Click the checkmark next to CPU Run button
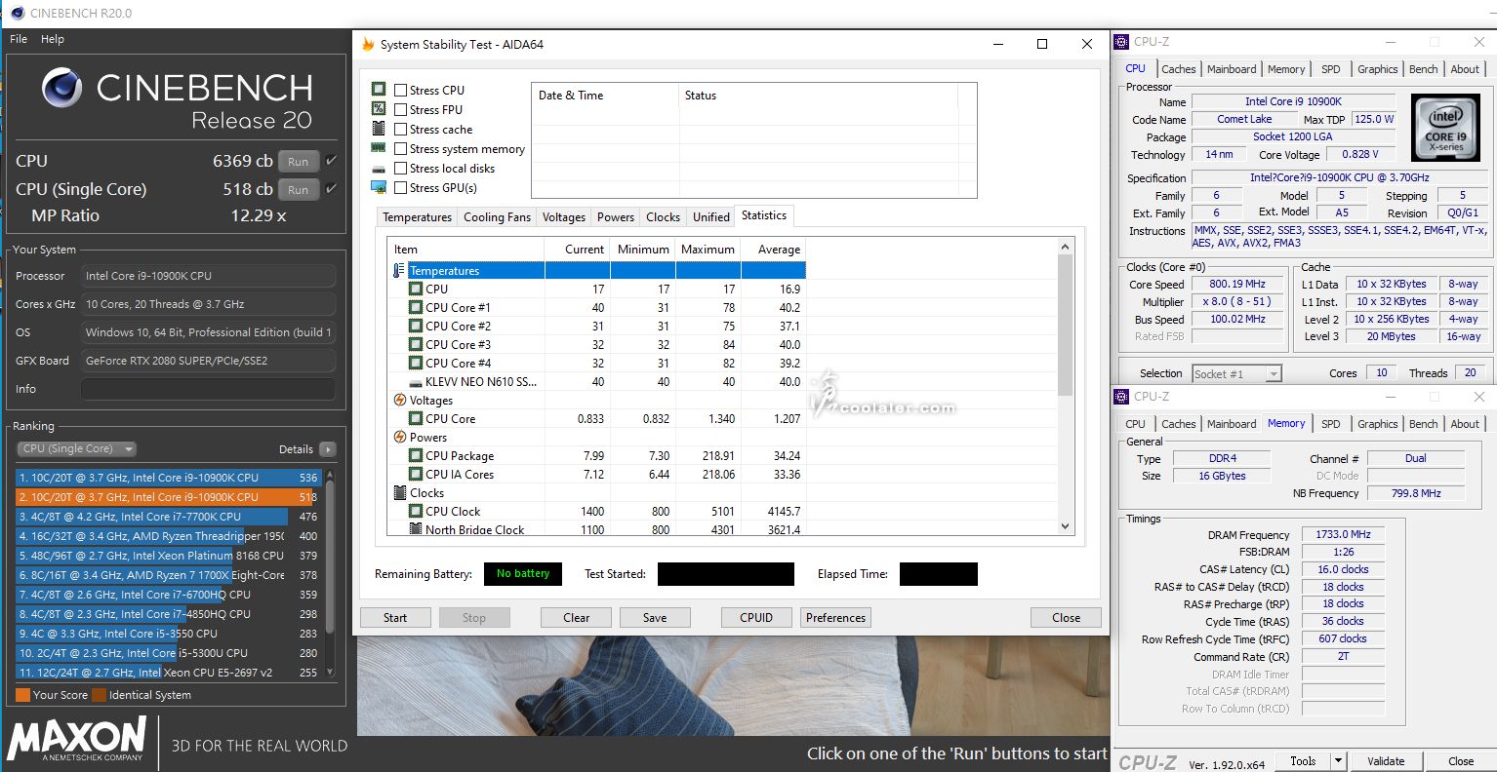The image size is (1497, 772). 332,161
